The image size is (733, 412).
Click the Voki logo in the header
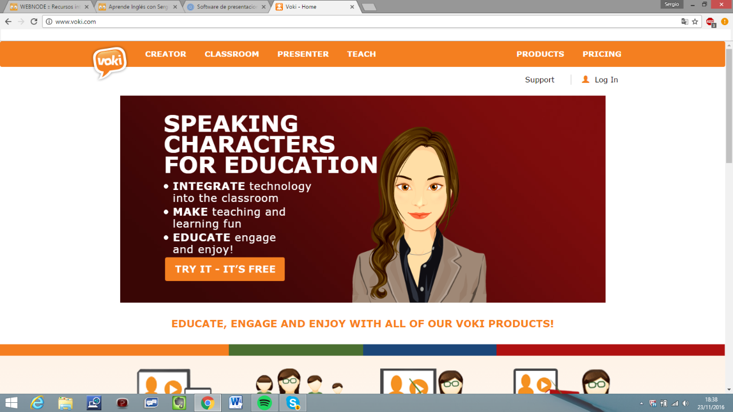[x=109, y=62]
